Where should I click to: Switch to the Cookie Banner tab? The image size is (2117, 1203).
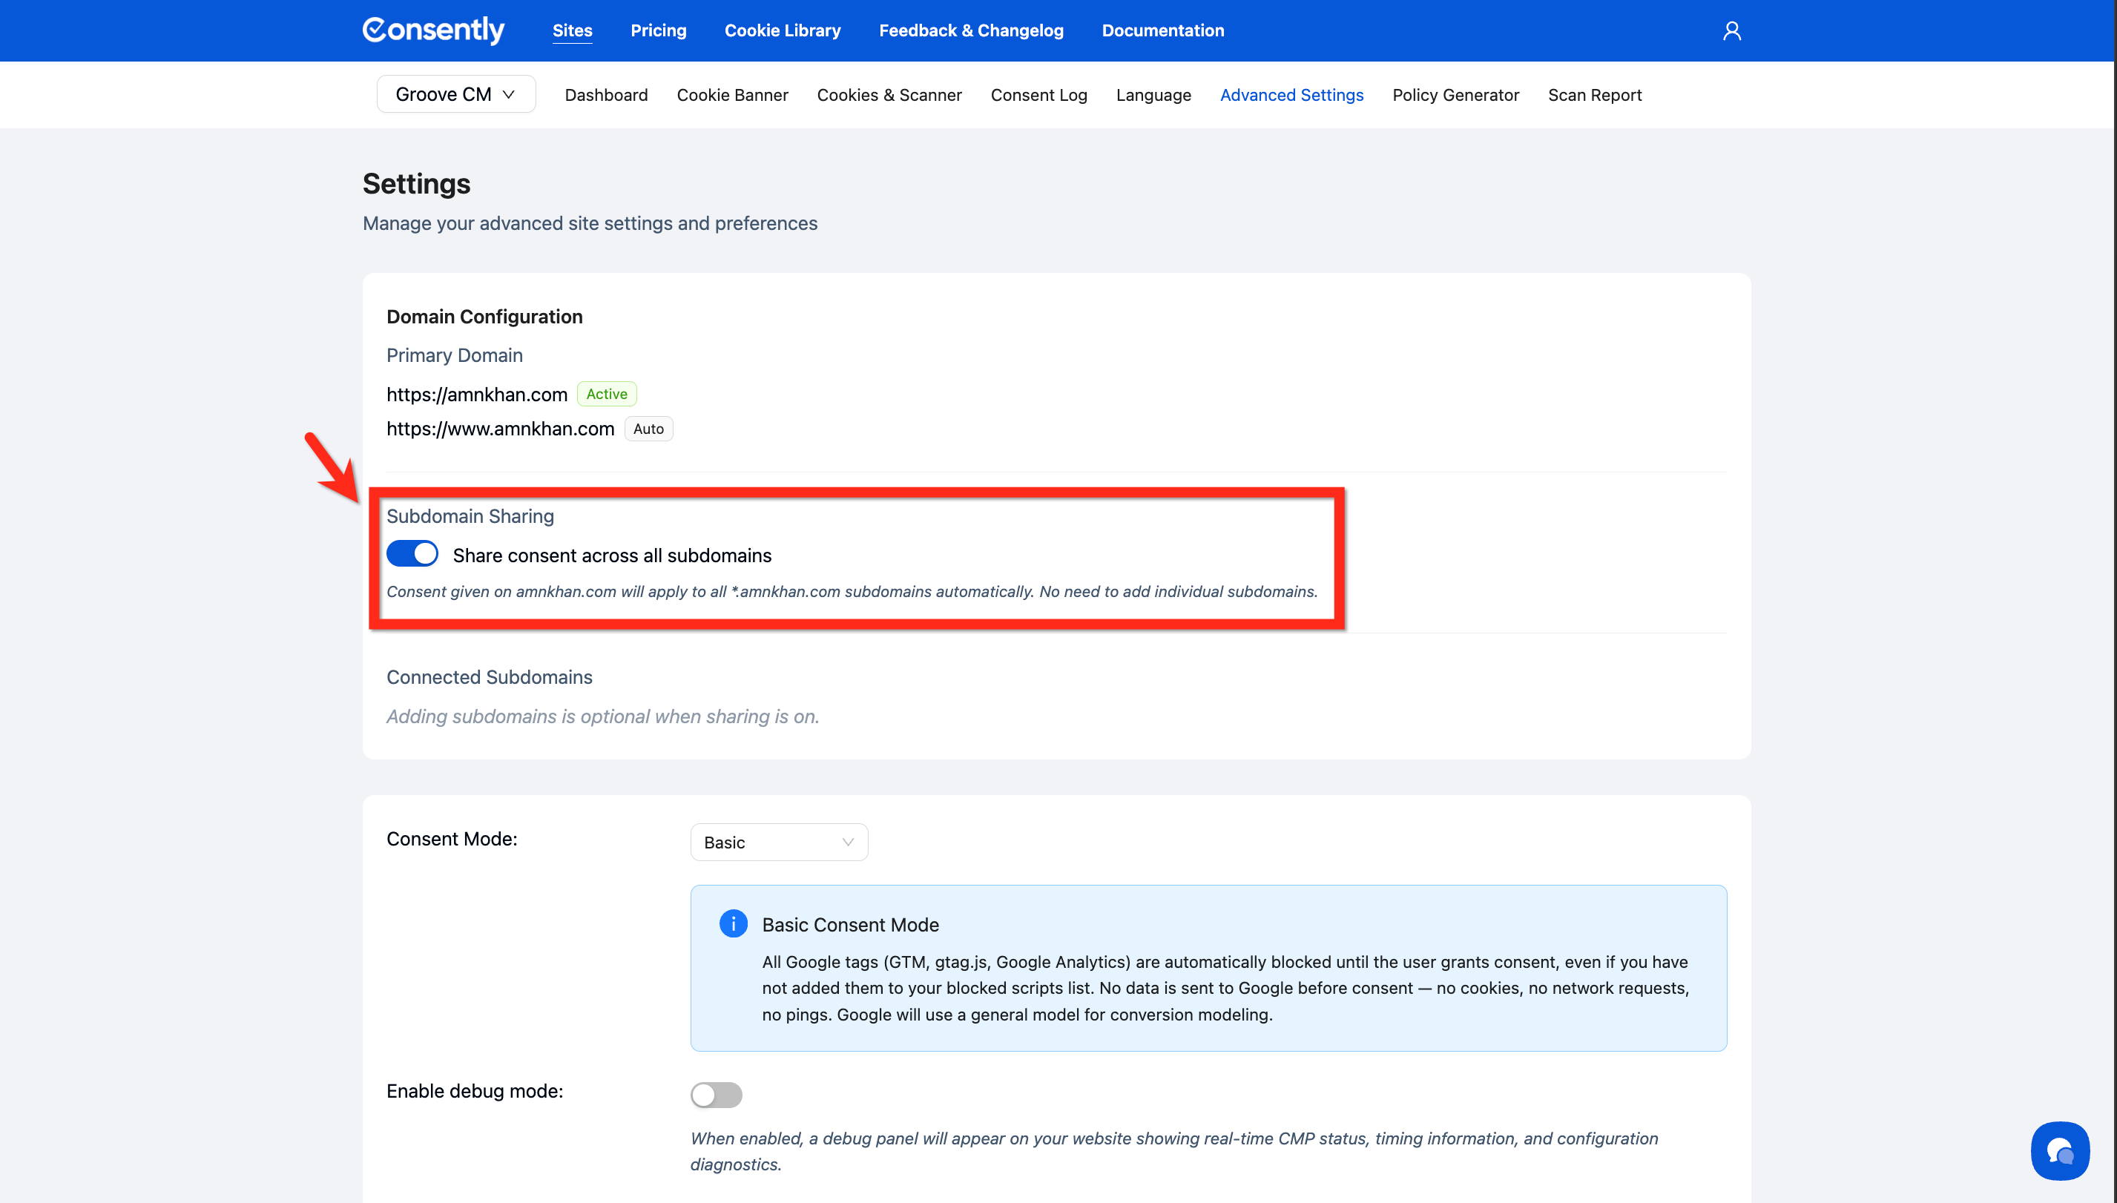pyautogui.click(x=732, y=95)
